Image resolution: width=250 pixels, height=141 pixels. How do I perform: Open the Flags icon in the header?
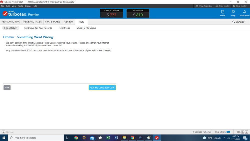coord(233,13)
